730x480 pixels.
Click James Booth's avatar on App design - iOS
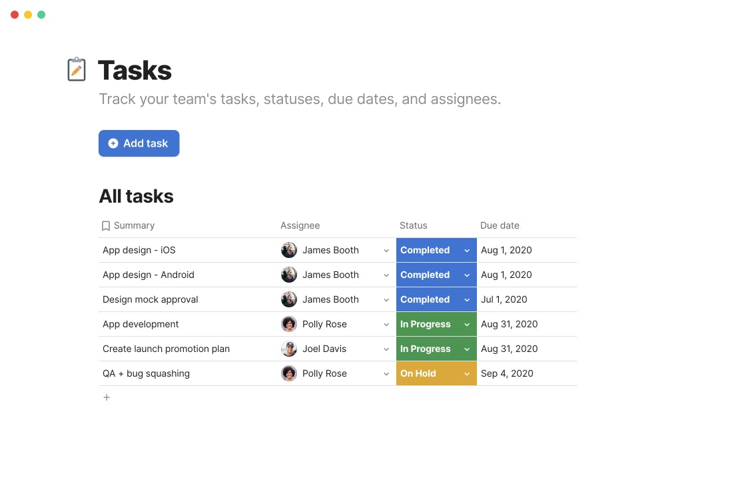(x=288, y=250)
